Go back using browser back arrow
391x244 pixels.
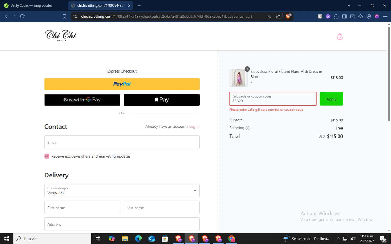pos(6,16)
